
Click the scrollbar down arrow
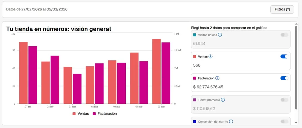(x=296, y=123)
